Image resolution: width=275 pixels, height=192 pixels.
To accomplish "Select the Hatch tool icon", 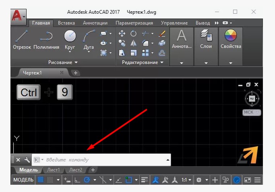I will click(x=103, y=53).
